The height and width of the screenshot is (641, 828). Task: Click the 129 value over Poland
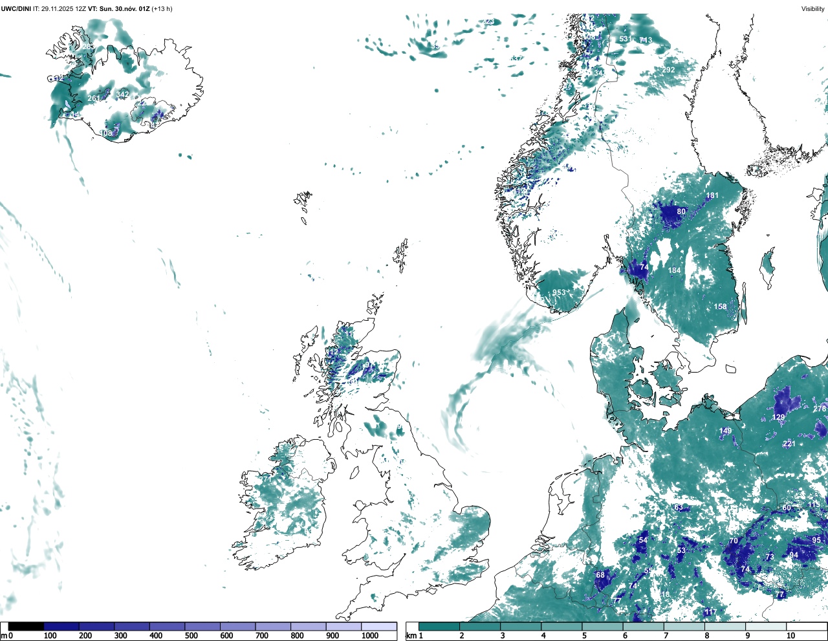point(778,417)
